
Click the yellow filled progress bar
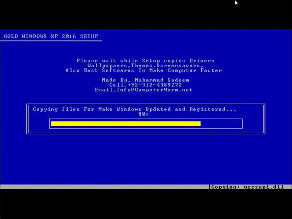click(x=126, y=124)
